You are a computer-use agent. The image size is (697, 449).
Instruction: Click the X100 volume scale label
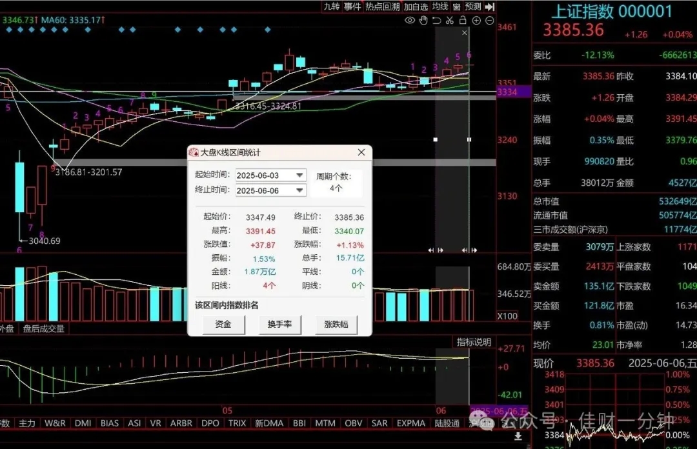coord(507,316)
